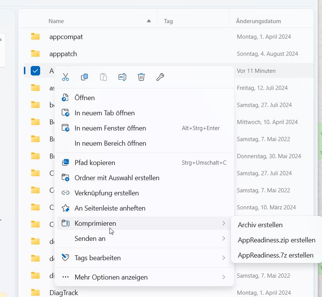Click the date Sonntag, 10. März 2024
The height and width of the screenshot is (297, 322).
pos(266,207)
